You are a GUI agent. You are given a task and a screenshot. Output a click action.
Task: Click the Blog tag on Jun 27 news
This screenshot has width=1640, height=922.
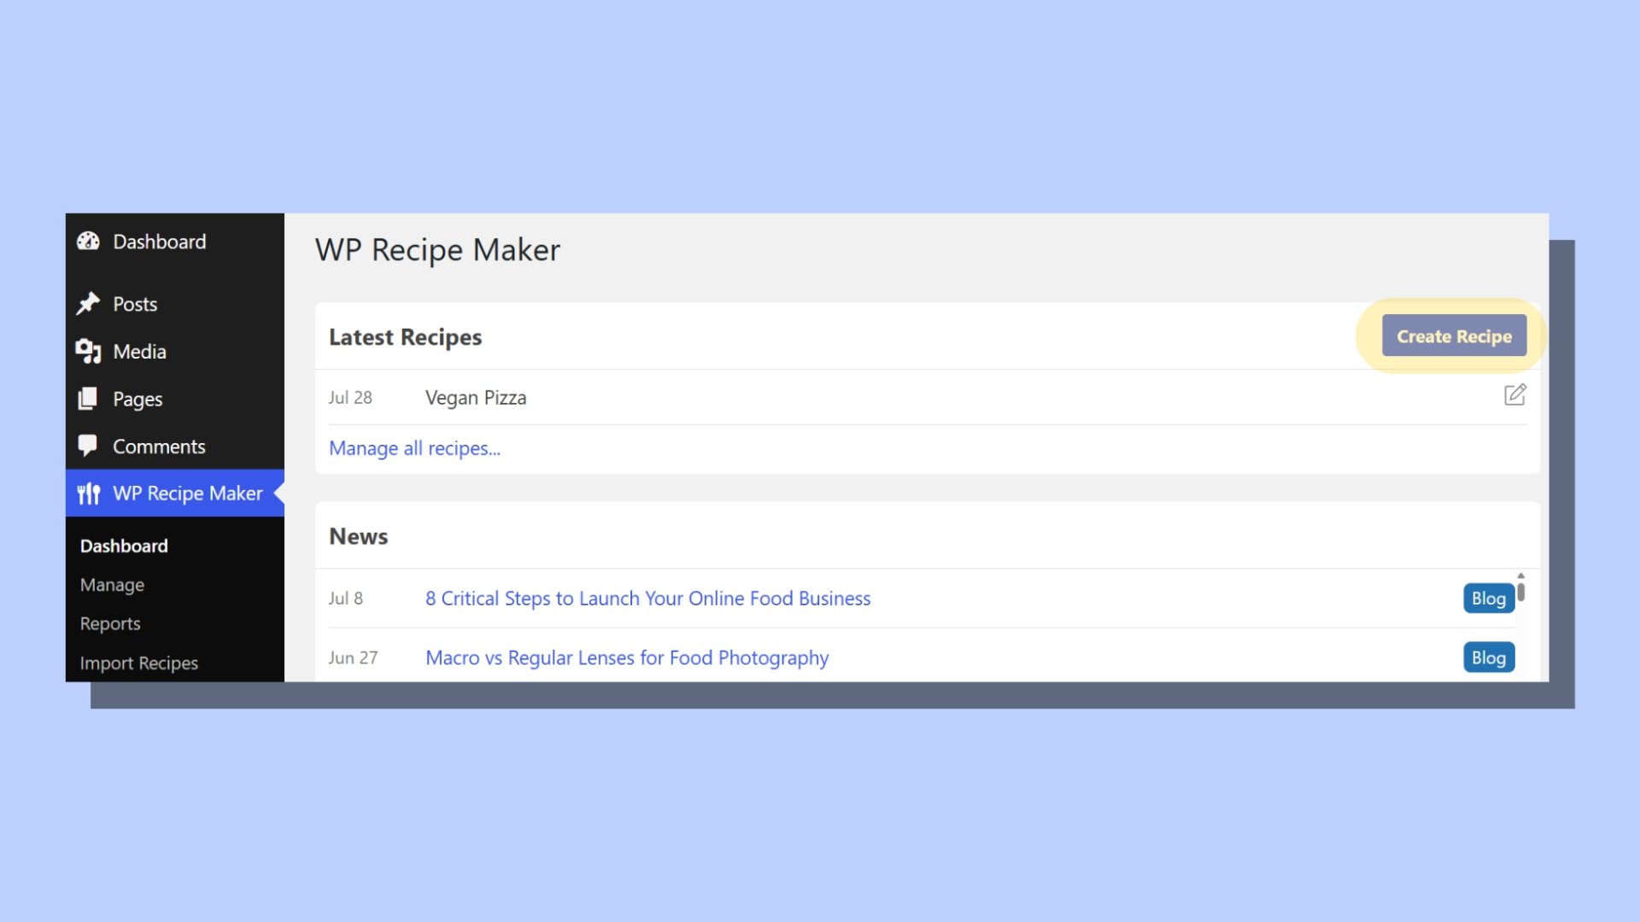pos(1488,658)
